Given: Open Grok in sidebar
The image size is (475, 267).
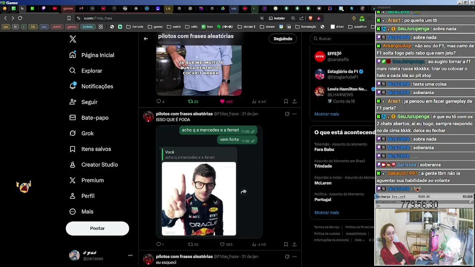Looking at the screenshot, I should pos(82,133).
